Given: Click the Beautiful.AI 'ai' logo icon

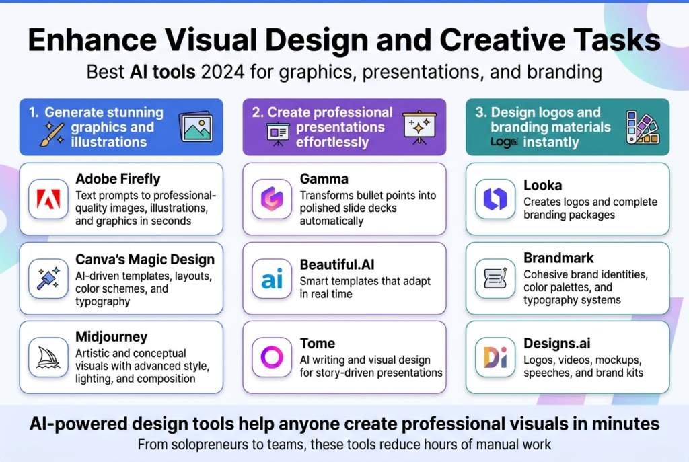Looking at the screenshot, I should (x=272, y=278).
